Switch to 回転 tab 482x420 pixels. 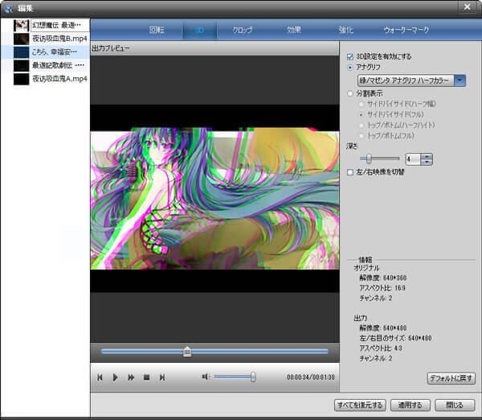point(157,31)
